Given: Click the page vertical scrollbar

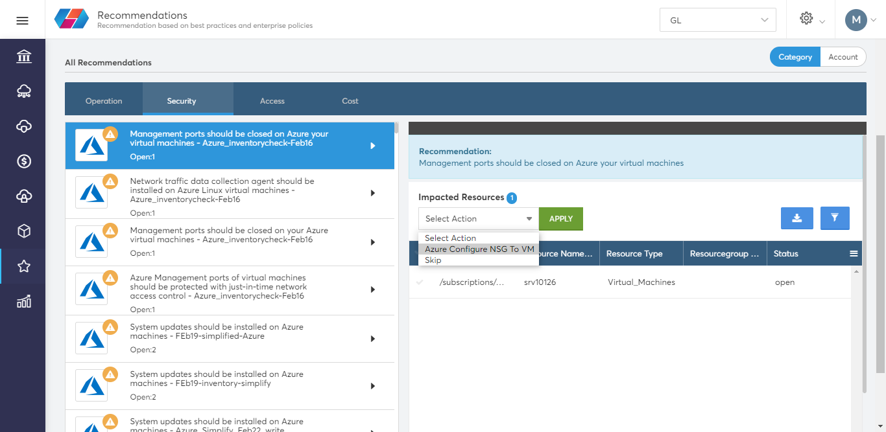Looking at the screenshot, I should coord(881,254).
